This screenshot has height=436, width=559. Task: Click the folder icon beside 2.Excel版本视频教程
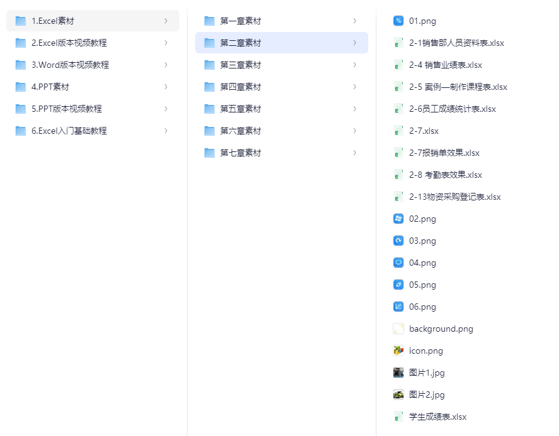pyautogui.click(x=21, y=43)
